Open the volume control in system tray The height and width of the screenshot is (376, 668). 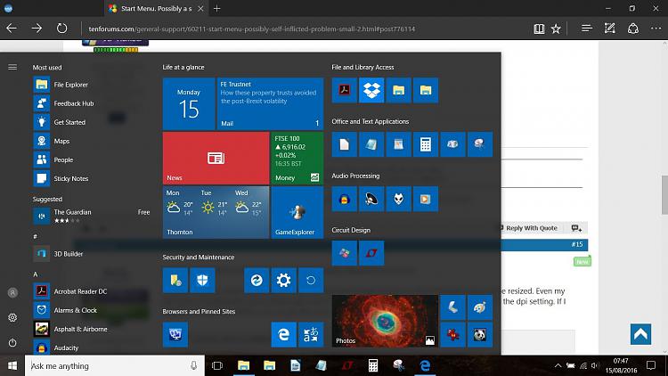coord(595,366)
